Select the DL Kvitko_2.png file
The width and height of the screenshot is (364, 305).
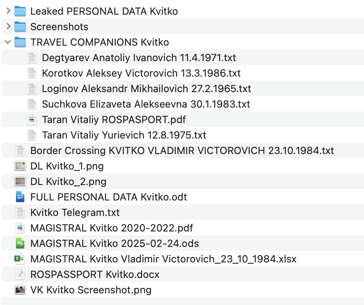pyautogui.click(x=68, y=182)
